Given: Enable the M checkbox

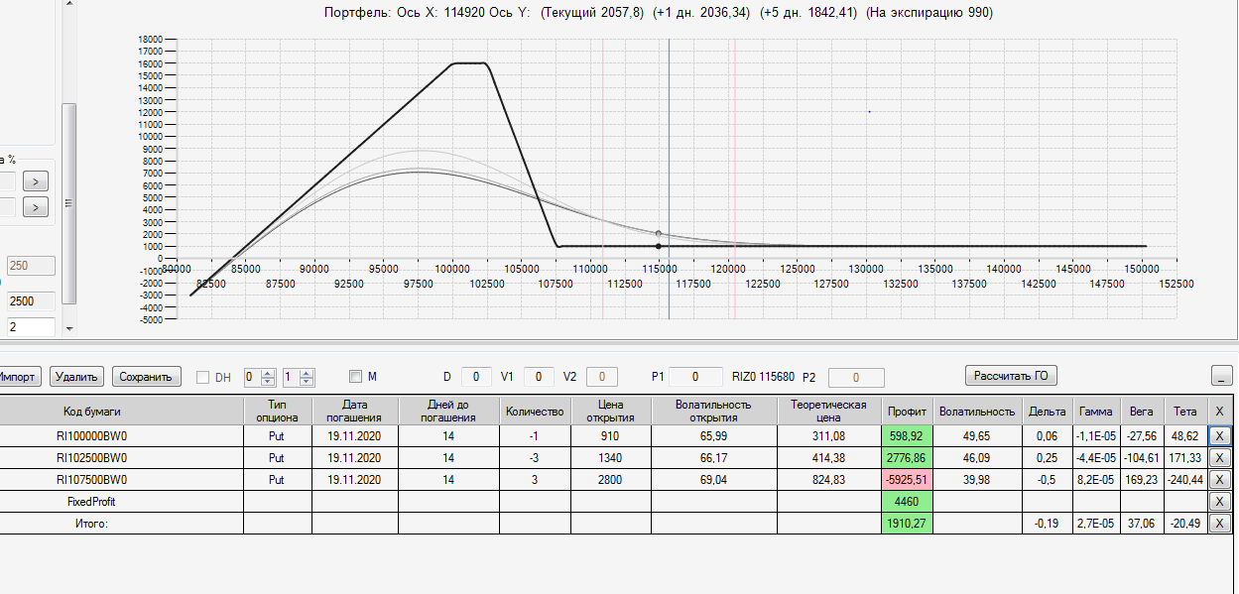Looking at the screenshot, I should [x=356, y=377].
